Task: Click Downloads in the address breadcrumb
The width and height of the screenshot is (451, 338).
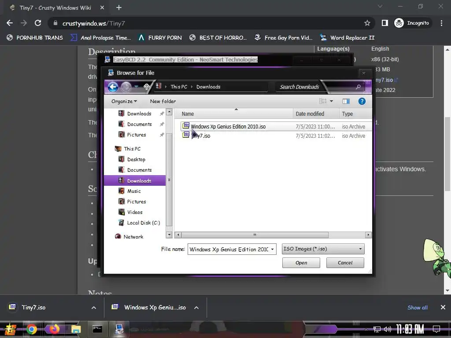Action: (208, 87)
